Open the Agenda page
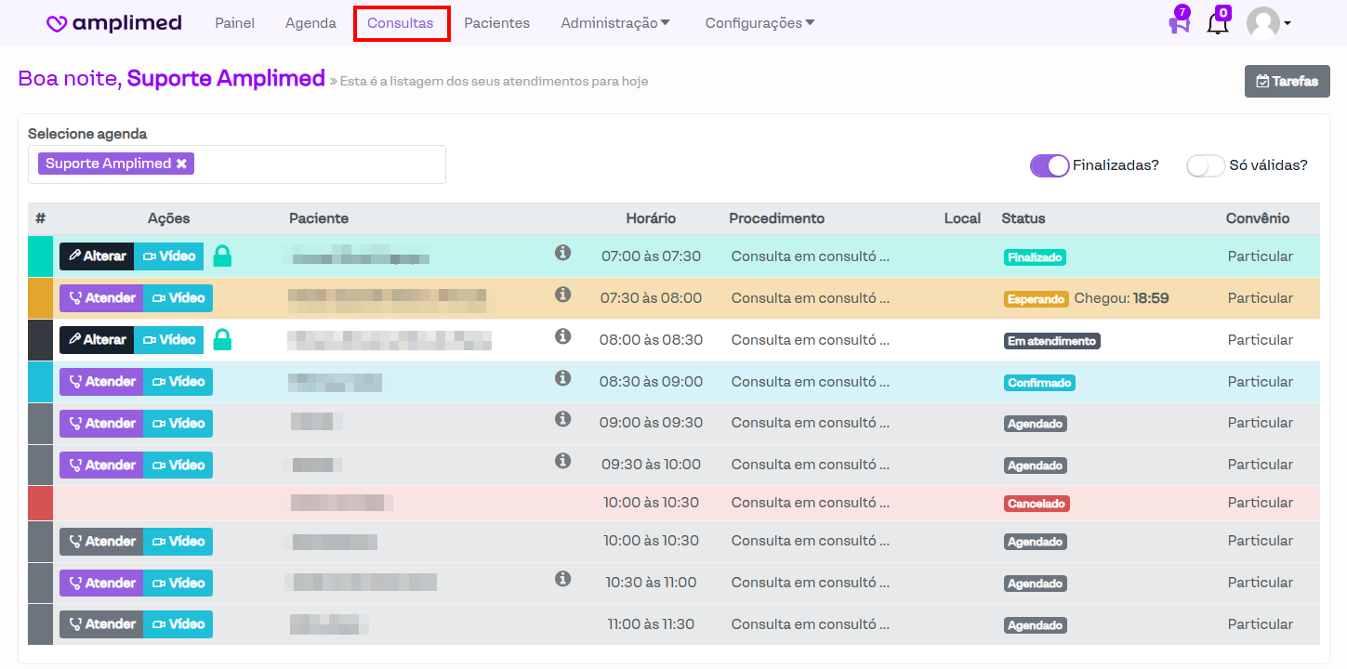The width and height of the screenshot is (1347, 669). (310, 23)
